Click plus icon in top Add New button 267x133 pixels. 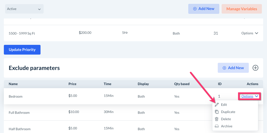click(x=195, y=9)
